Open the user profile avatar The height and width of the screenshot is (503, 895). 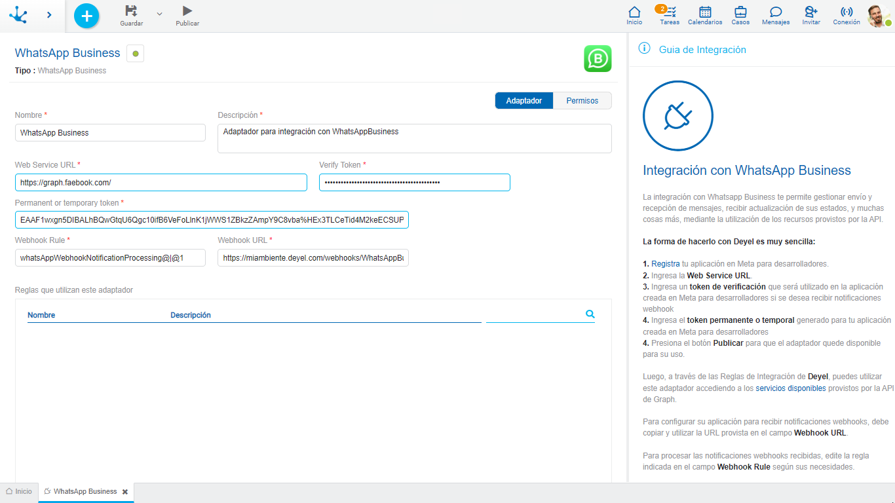[x=878, y=16]
